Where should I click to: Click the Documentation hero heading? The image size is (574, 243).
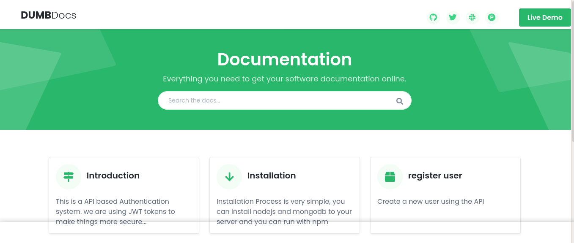pos(284,59)
